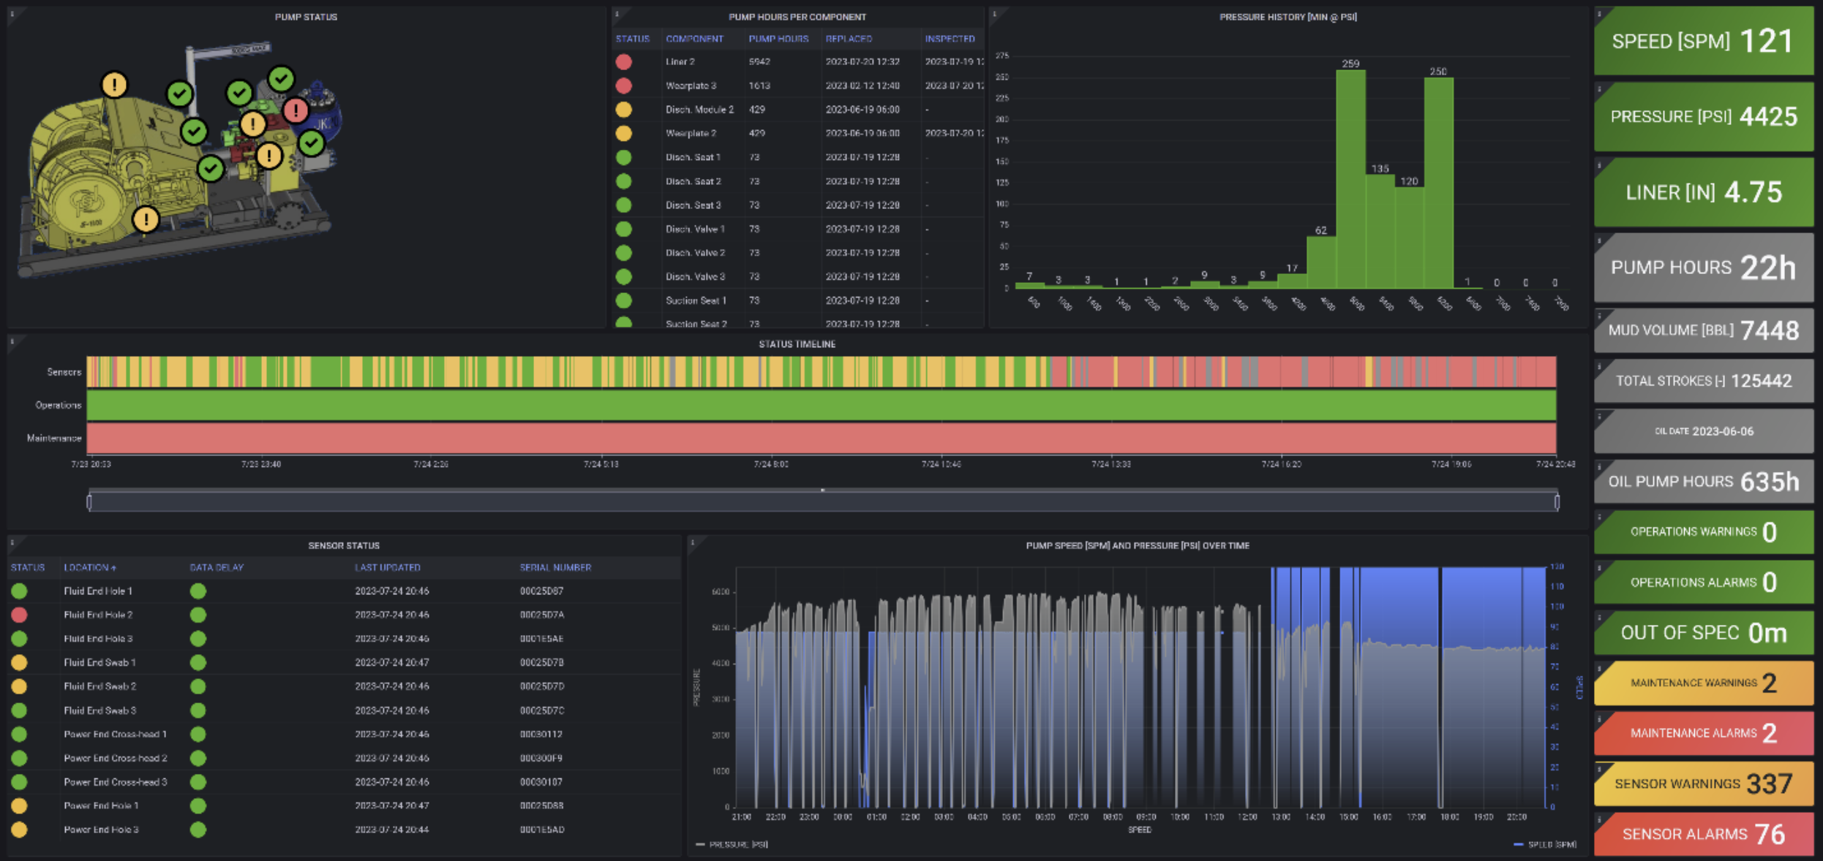Toggle visibility of the Sensors row in Status Timeline
This screenshot has width=1823, height=861.
click(x=64, y=372)
